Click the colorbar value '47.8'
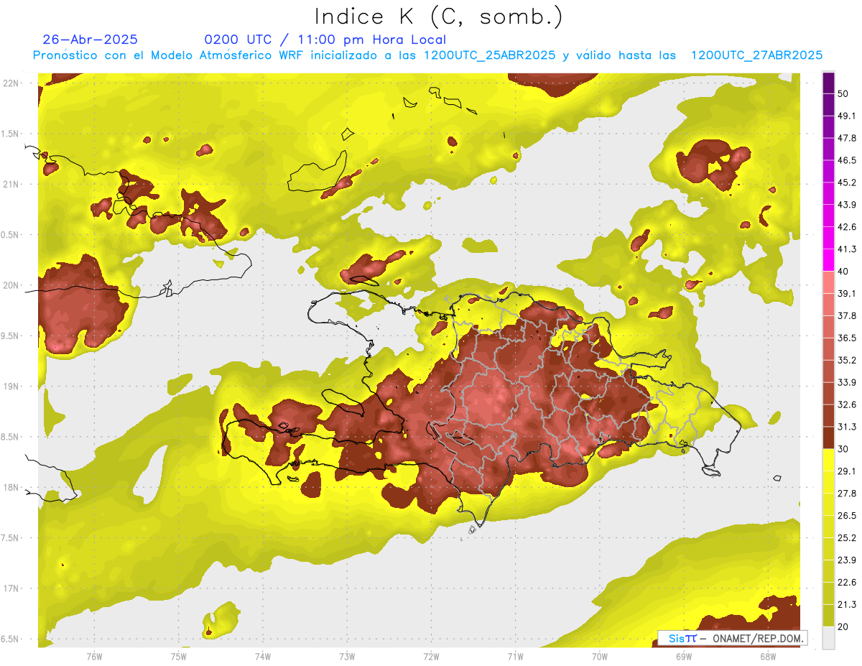 click(x=846, y=138)
